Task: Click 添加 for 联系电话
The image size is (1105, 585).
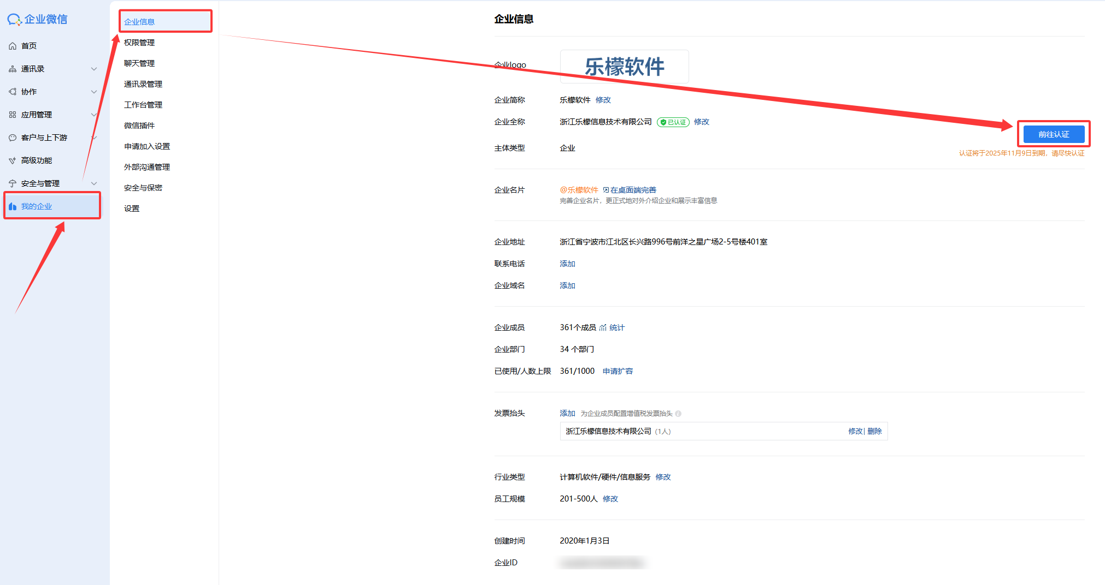Action: pos(567,264)
